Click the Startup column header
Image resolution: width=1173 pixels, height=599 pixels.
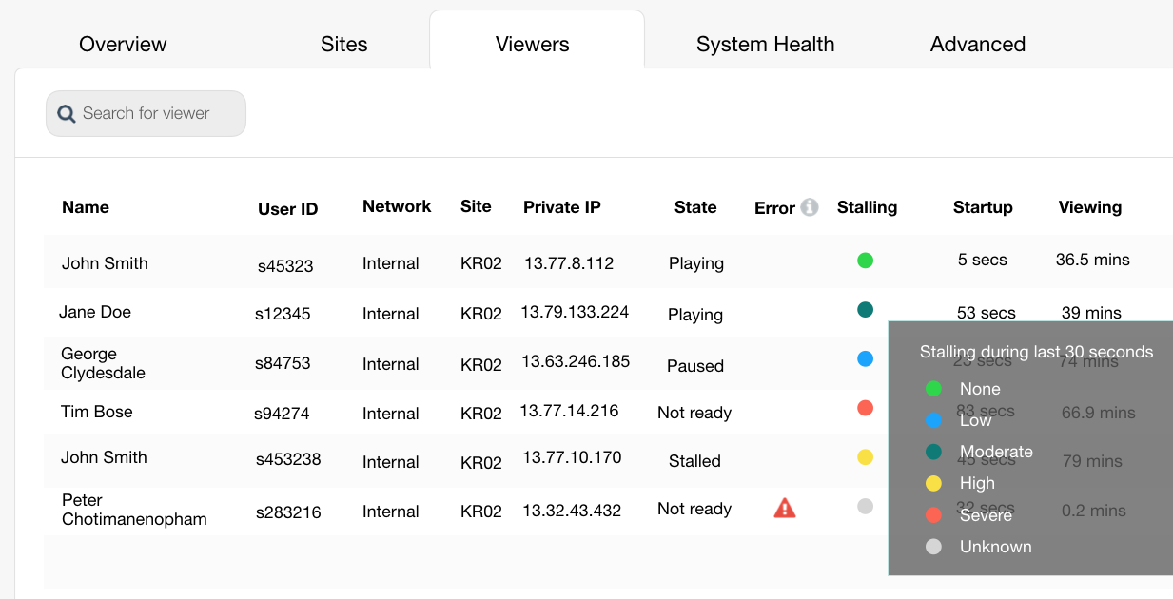click(x=983, y=207)
